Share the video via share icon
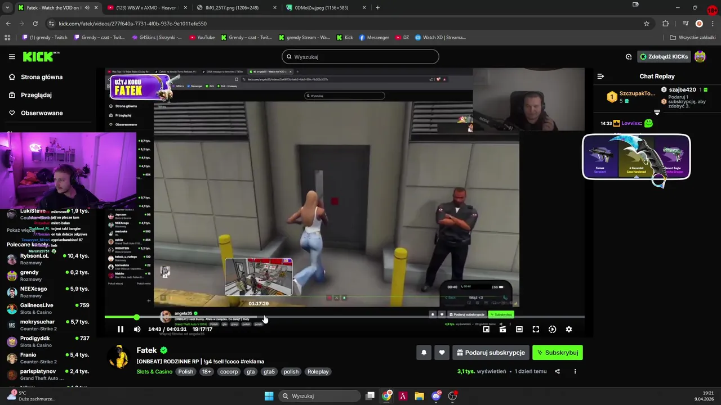 (557, 371)
